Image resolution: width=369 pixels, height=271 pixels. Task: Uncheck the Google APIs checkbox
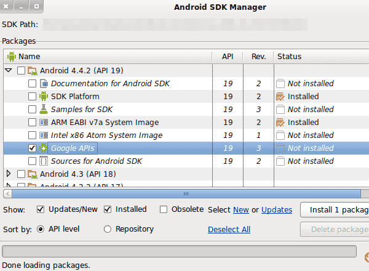click(x=32, y=148)
